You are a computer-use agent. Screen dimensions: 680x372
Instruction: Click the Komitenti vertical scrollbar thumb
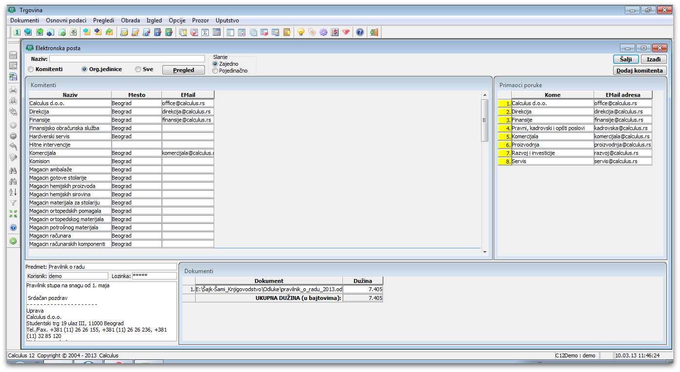pos(485,120)
